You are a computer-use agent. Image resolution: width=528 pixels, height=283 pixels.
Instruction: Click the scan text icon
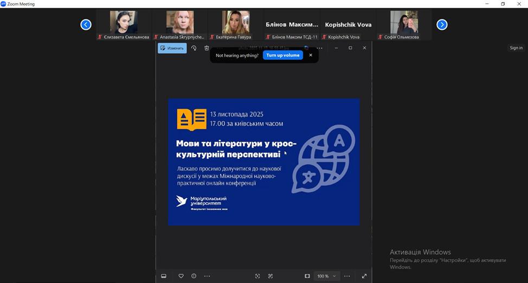pyautogui.click(x=271, y=276)
